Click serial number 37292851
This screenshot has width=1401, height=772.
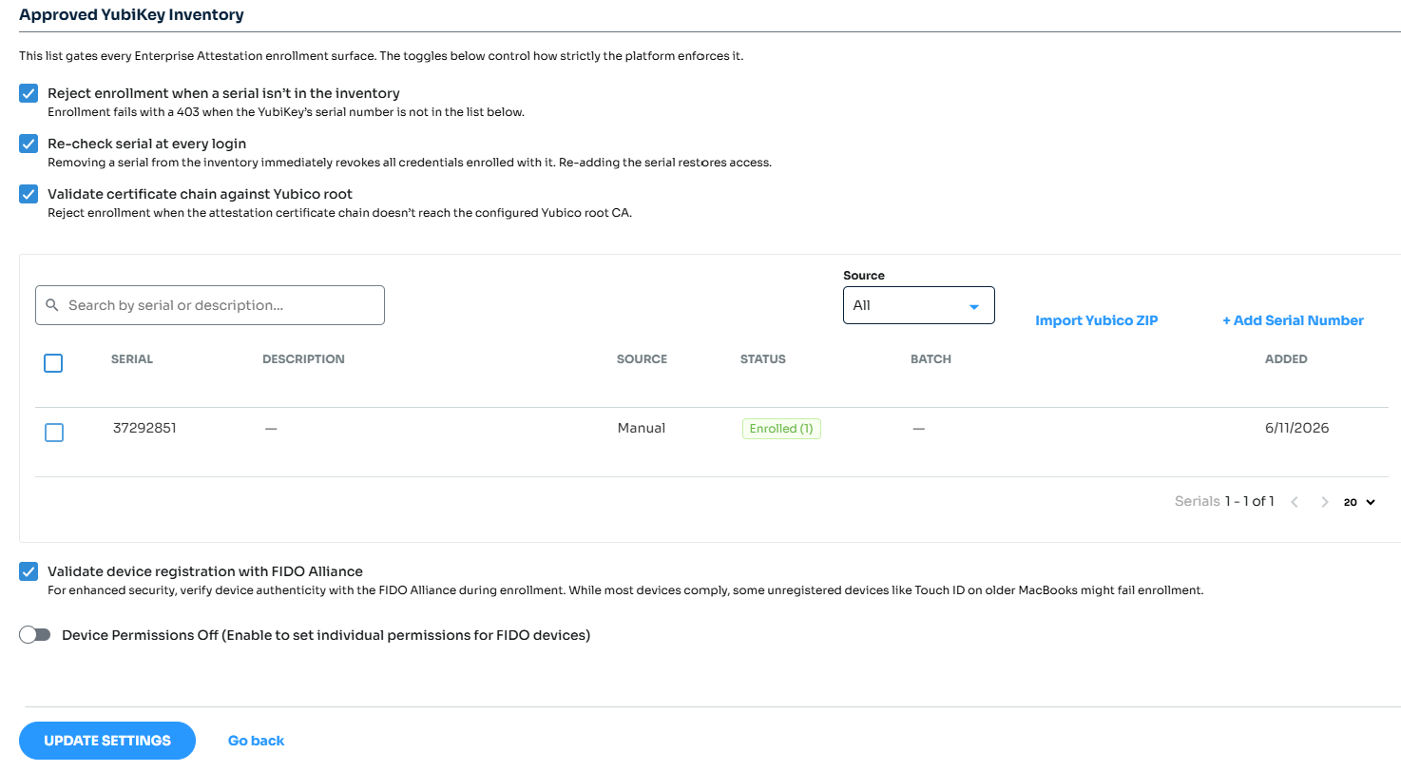tap(144, 428)
